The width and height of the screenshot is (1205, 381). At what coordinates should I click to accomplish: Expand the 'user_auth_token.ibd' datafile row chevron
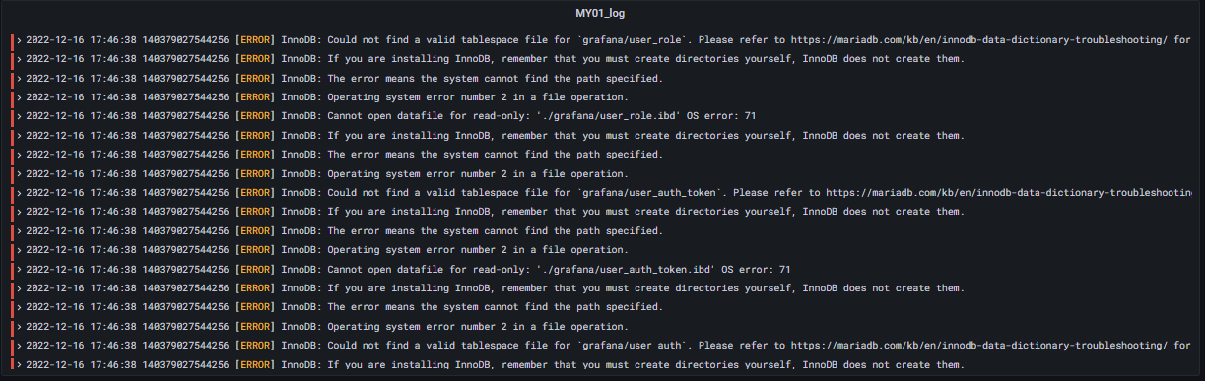coord(20,270)
